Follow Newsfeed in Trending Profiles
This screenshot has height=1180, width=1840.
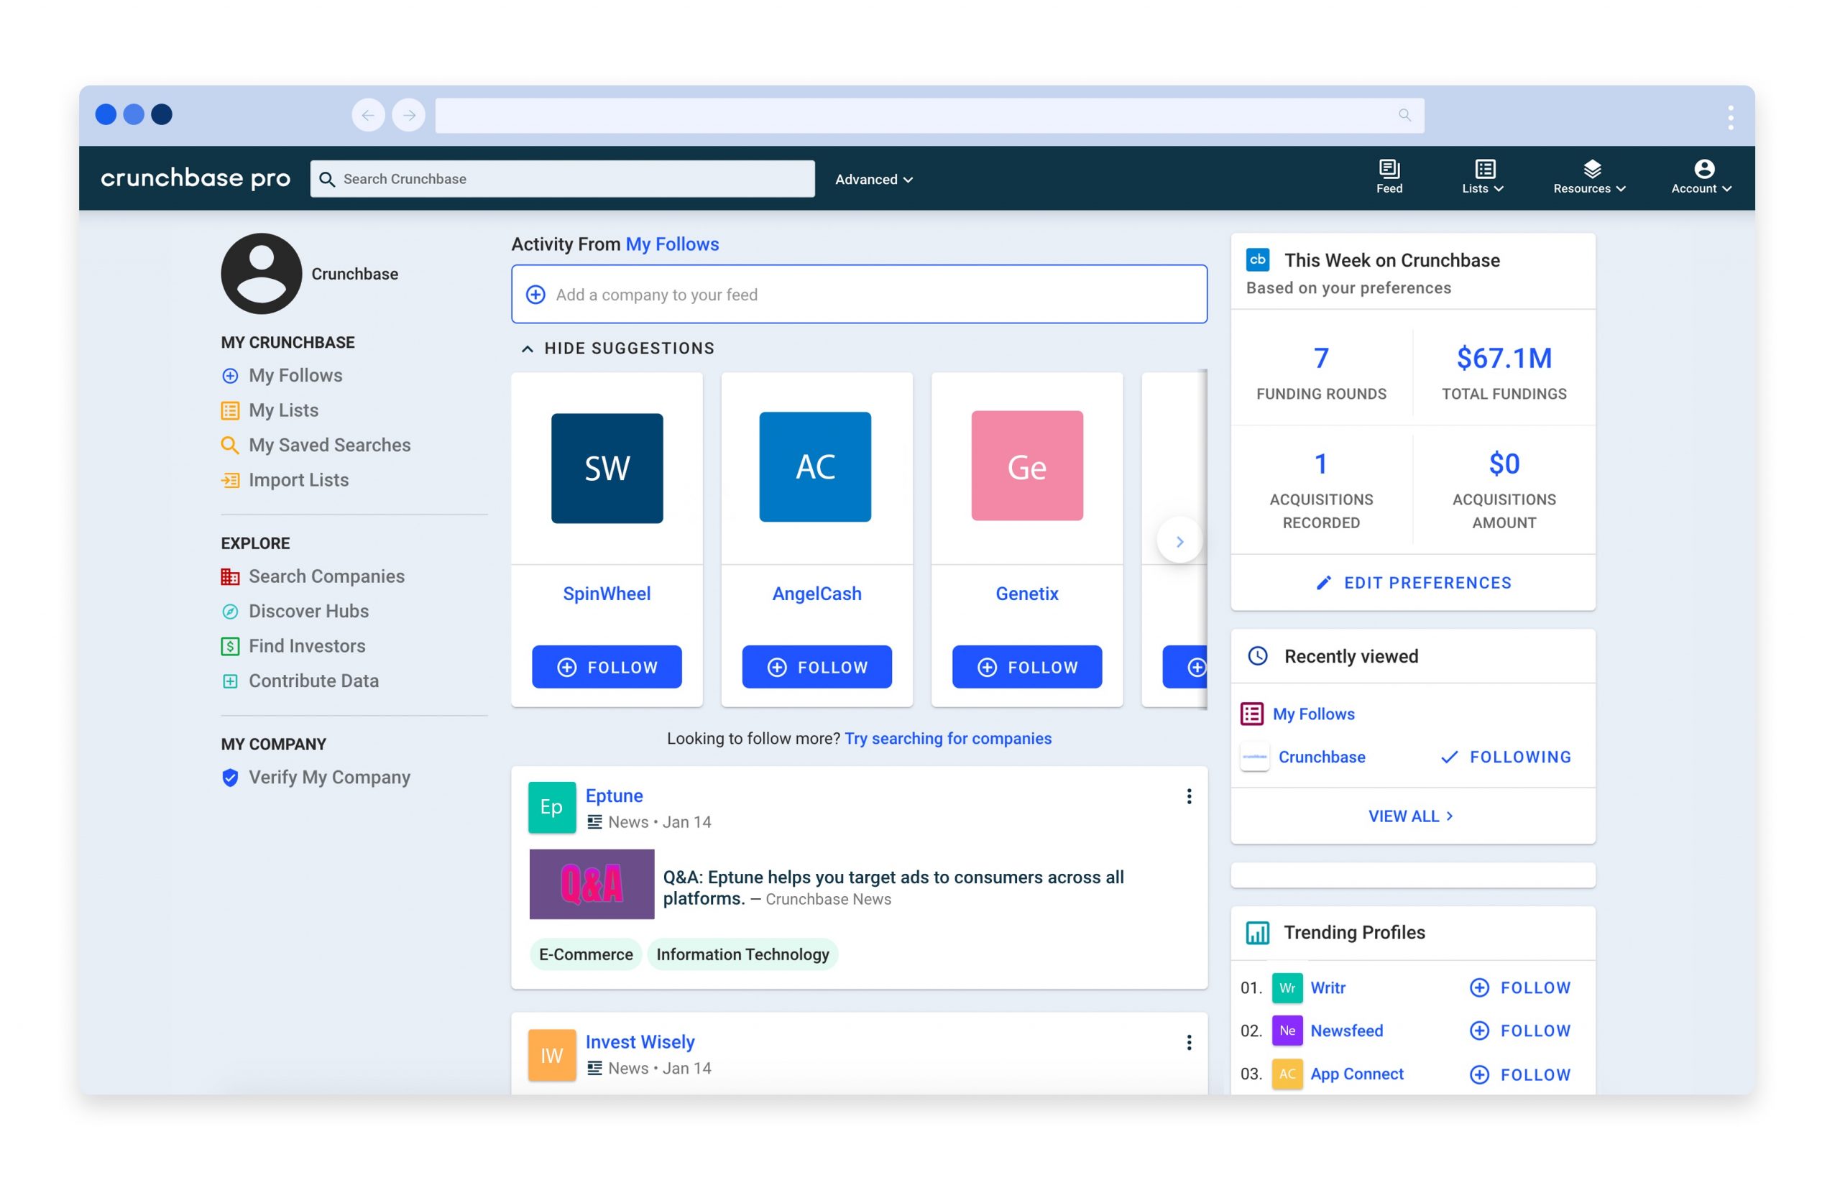pos(1519,1031)
